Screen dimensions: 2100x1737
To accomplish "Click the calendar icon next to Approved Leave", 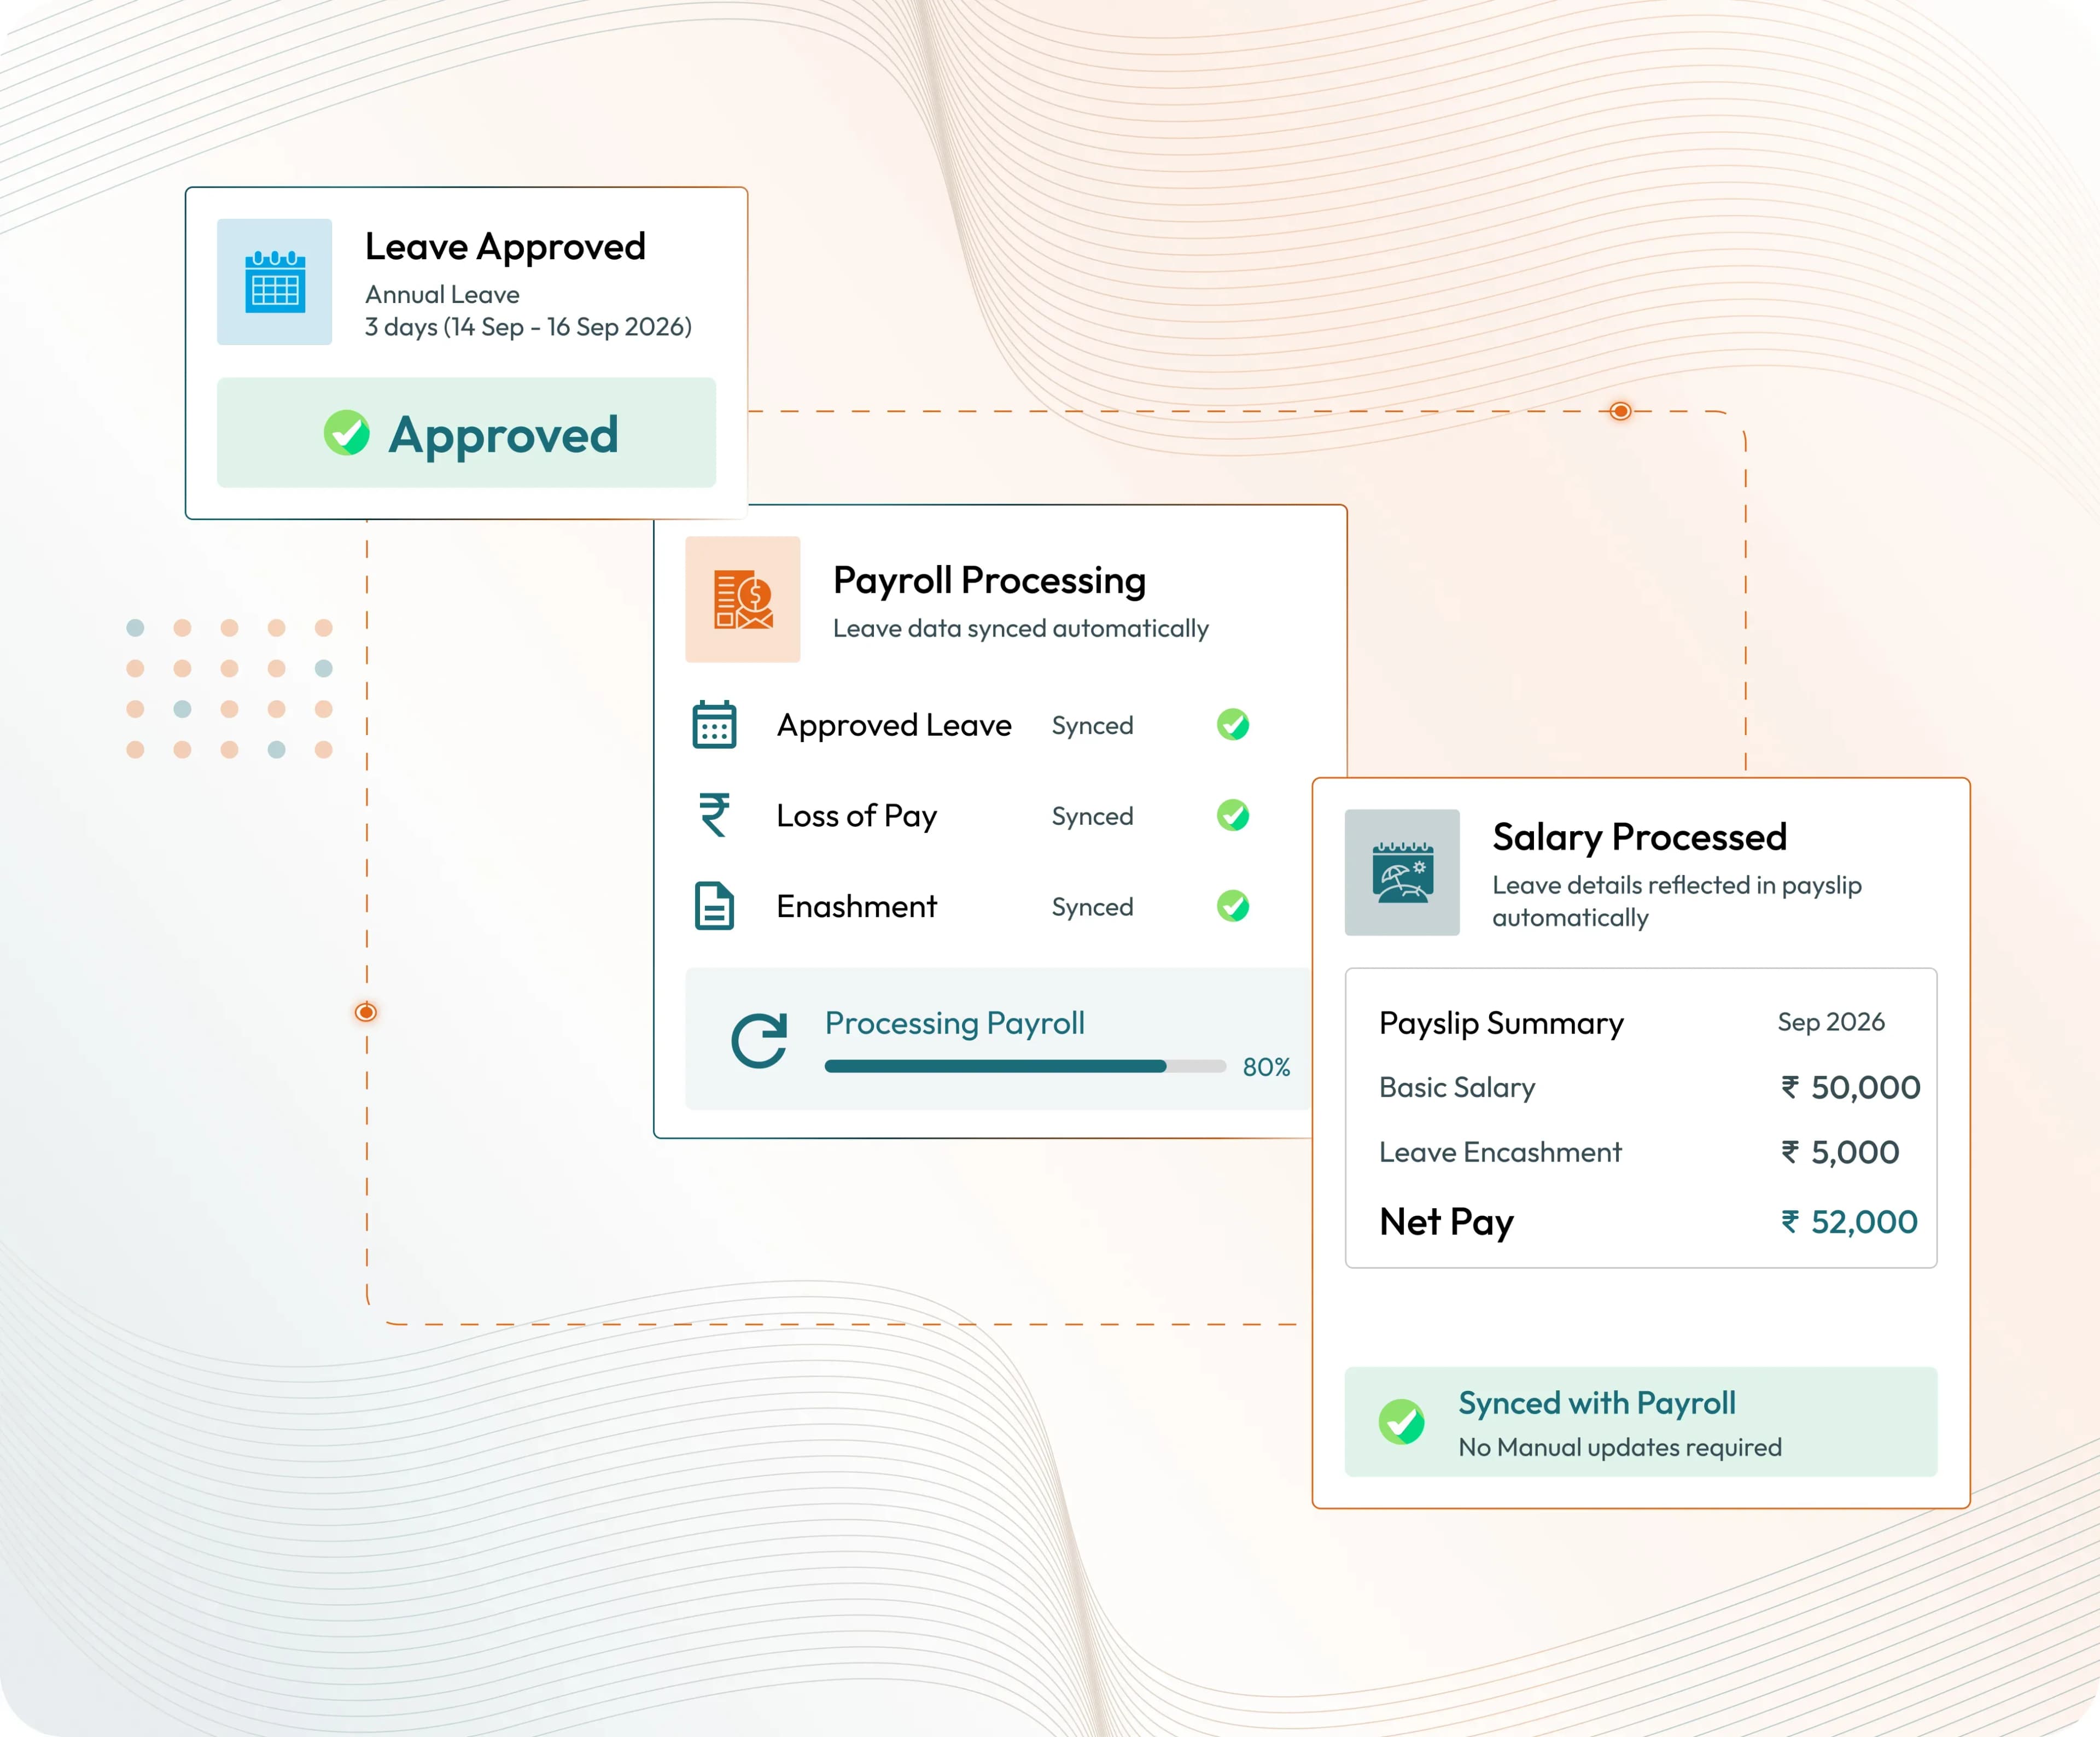I will point(714,725).
